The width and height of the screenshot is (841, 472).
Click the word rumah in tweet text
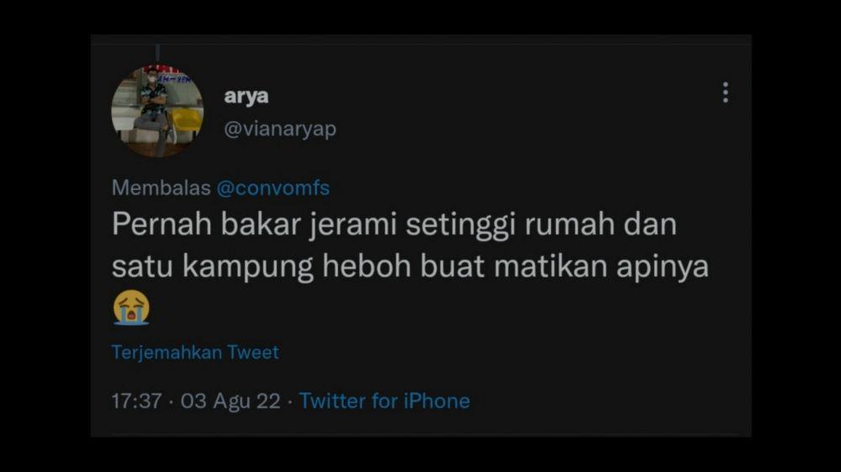[x=569, y=224]
